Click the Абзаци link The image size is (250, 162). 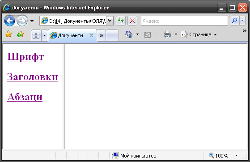[25, 97]
